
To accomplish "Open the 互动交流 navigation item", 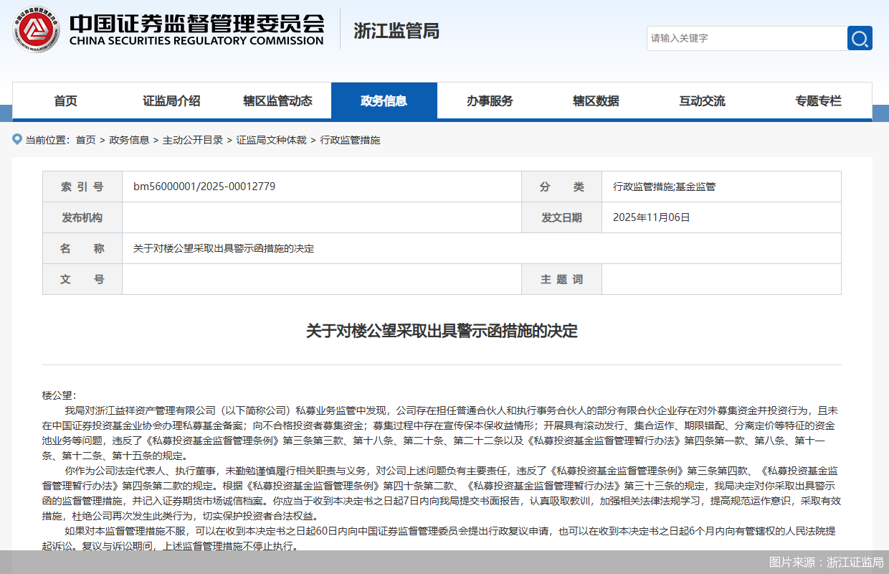I will point(702,100).
